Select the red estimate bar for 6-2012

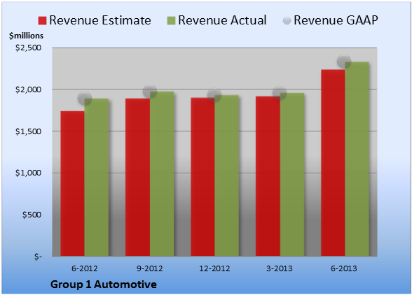pos(73,184)
